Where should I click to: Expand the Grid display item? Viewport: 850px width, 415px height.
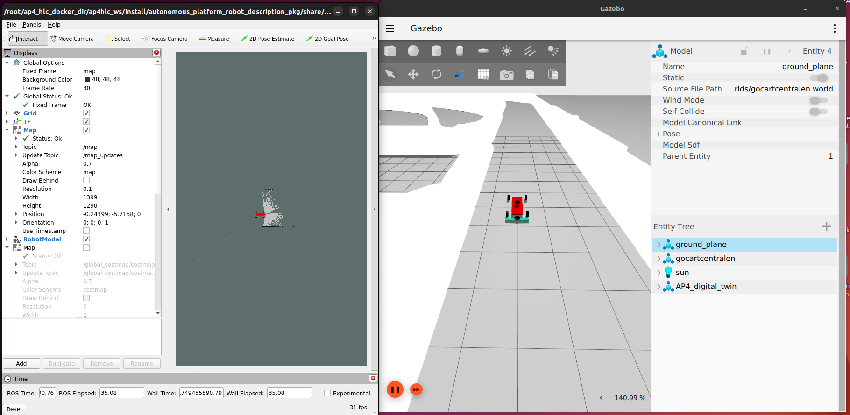pyautogui.click(x=7, y=113)
